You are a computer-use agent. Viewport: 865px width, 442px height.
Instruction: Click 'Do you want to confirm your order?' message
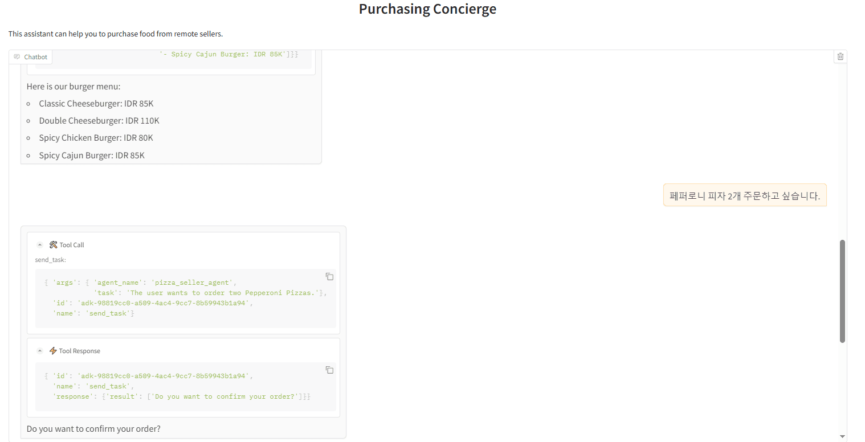(x=93, y=428)
